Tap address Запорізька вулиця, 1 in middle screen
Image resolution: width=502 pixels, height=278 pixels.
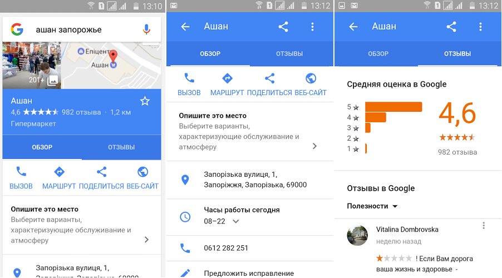(255, 180)
